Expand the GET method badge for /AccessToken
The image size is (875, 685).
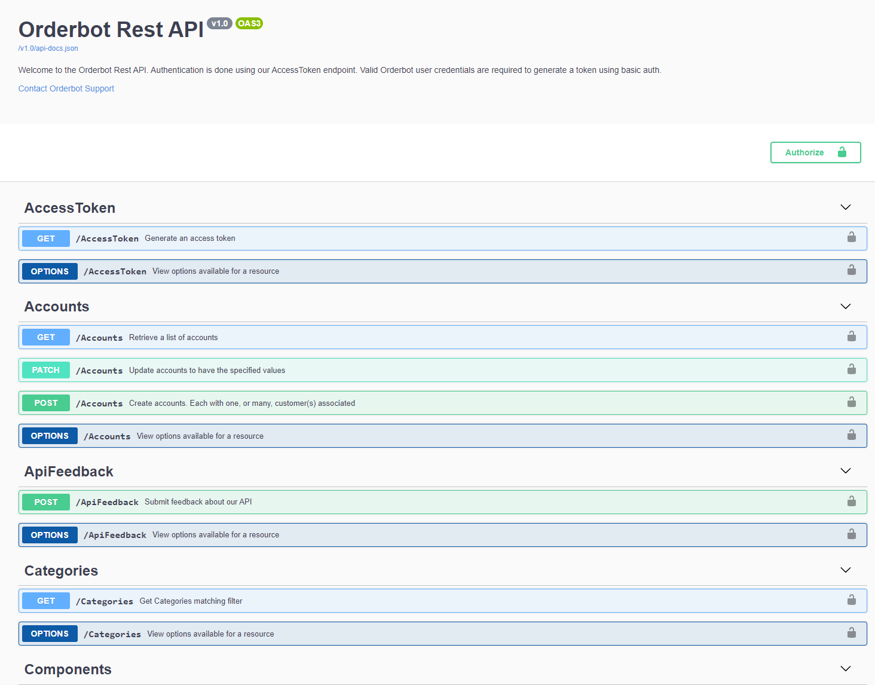[x=46, y=238]
